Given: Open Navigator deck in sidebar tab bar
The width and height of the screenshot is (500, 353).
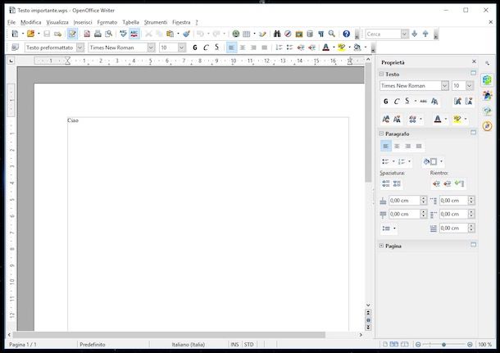Looking at the screenshot, I should click(x=487, y=126).
